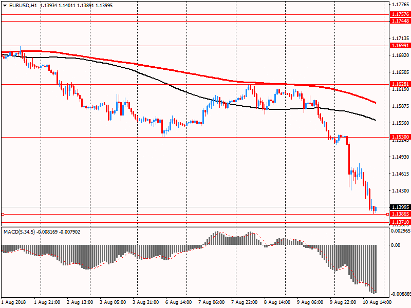The height and width of the screenshot is (308, 411).
Task: Grab the right handle of the selected 1.13865 line
Action: pos(388,214)
